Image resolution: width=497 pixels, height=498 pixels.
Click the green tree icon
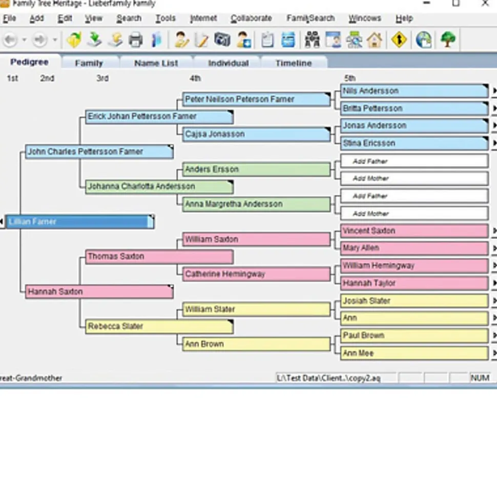[x=448, y=40]
